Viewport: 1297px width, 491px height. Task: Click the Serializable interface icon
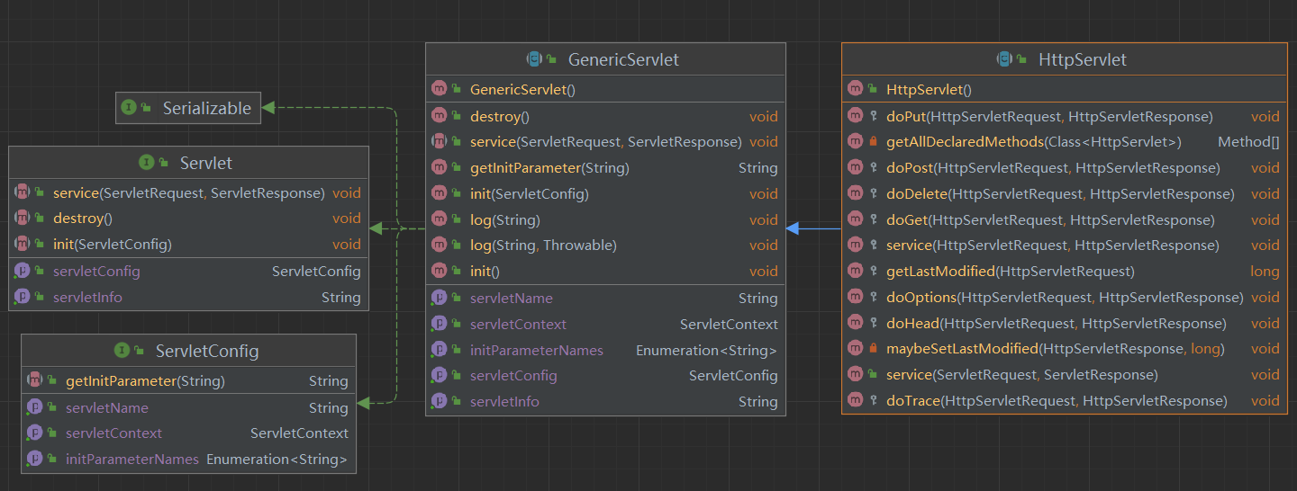pos(129,108)
